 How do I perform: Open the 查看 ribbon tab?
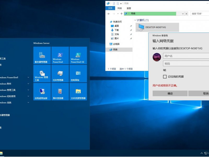click(x=129, y=8)
